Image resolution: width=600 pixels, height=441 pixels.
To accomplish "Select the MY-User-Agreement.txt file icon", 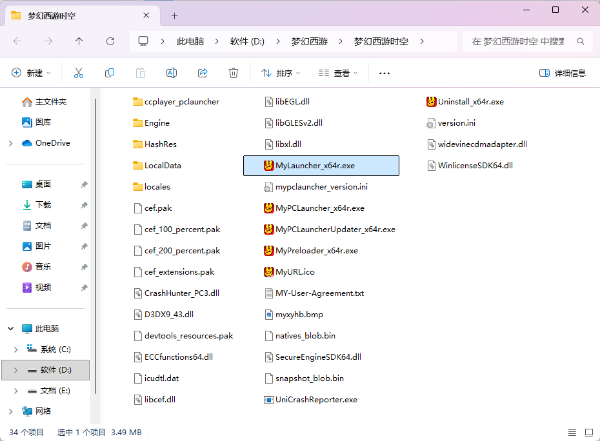I will (268, 293).
